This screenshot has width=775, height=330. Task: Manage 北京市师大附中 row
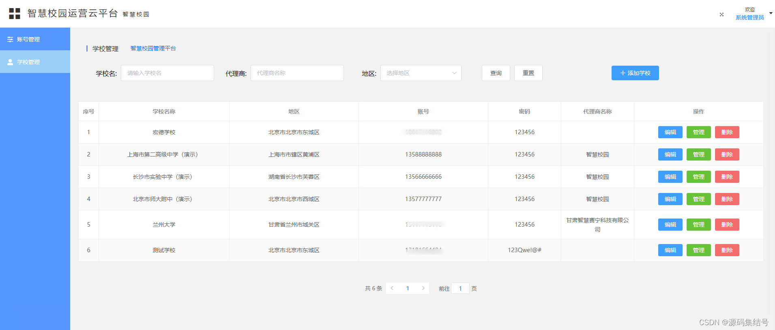tap(699, 199)
